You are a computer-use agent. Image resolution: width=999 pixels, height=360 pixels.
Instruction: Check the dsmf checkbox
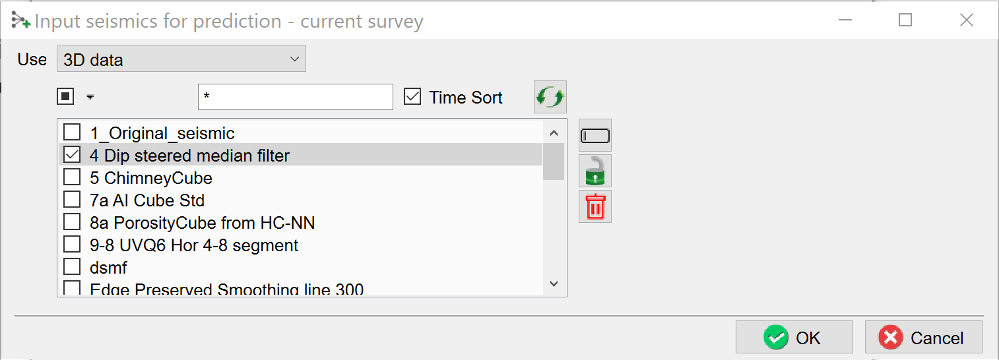(x=72, y=268)
